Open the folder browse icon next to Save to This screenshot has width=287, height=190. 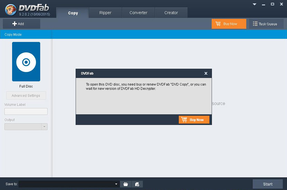[x=126, y=184]
